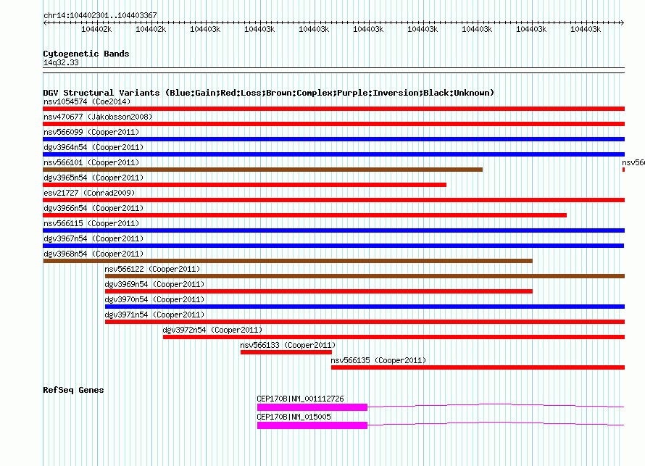Click the DGV Structural Variants track heading
645x466 pixels.
[x=269, y=93]
